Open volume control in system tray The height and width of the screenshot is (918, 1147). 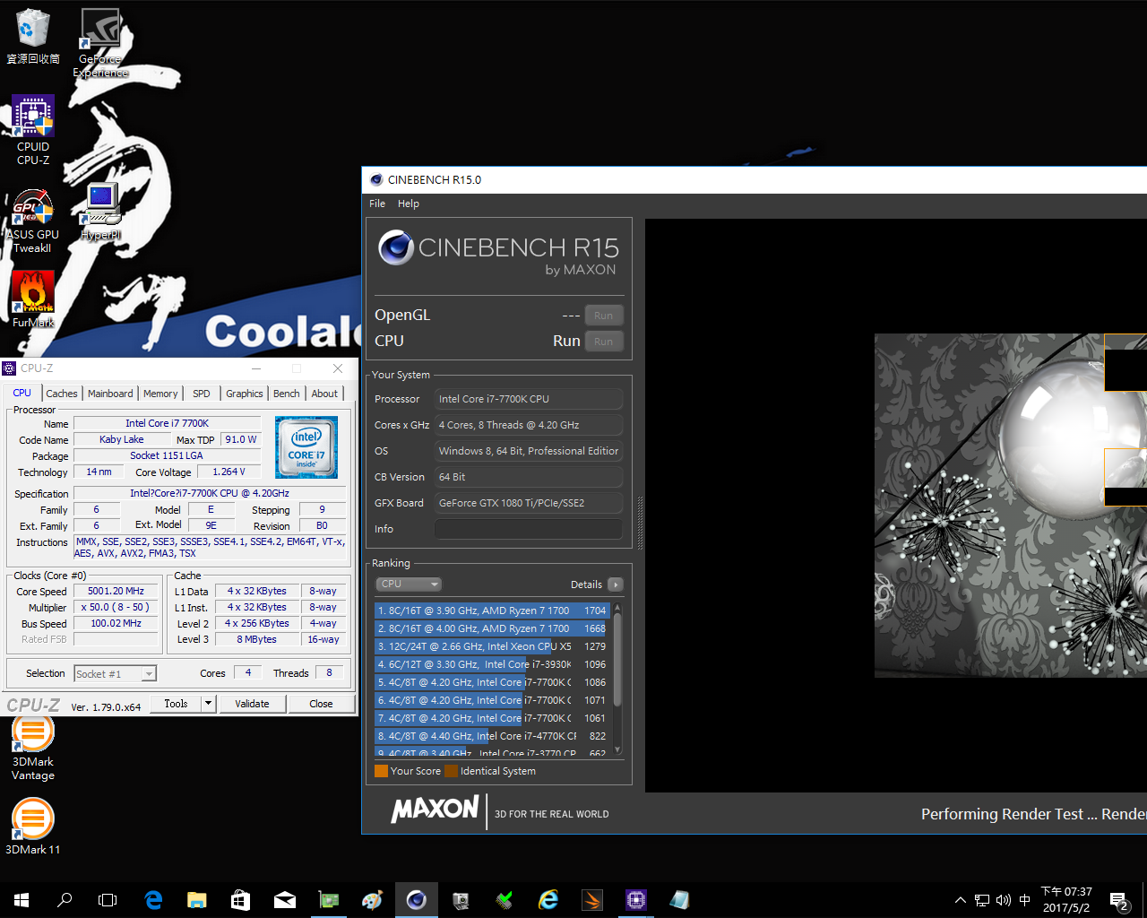click(1004, 900)
